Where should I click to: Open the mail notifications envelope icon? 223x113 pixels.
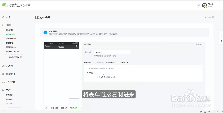[198, 5]
